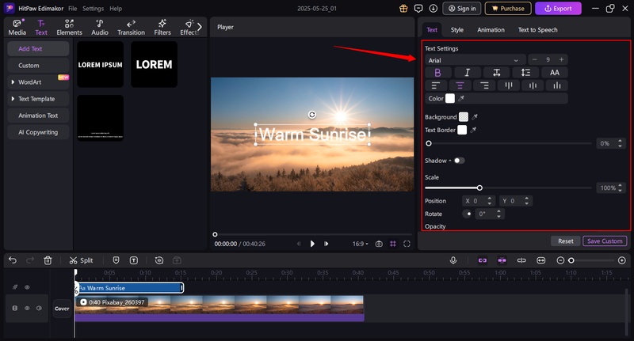Open the text Color swatch
The width and height of the screenshot is (634, 341).
click(450, 98)
